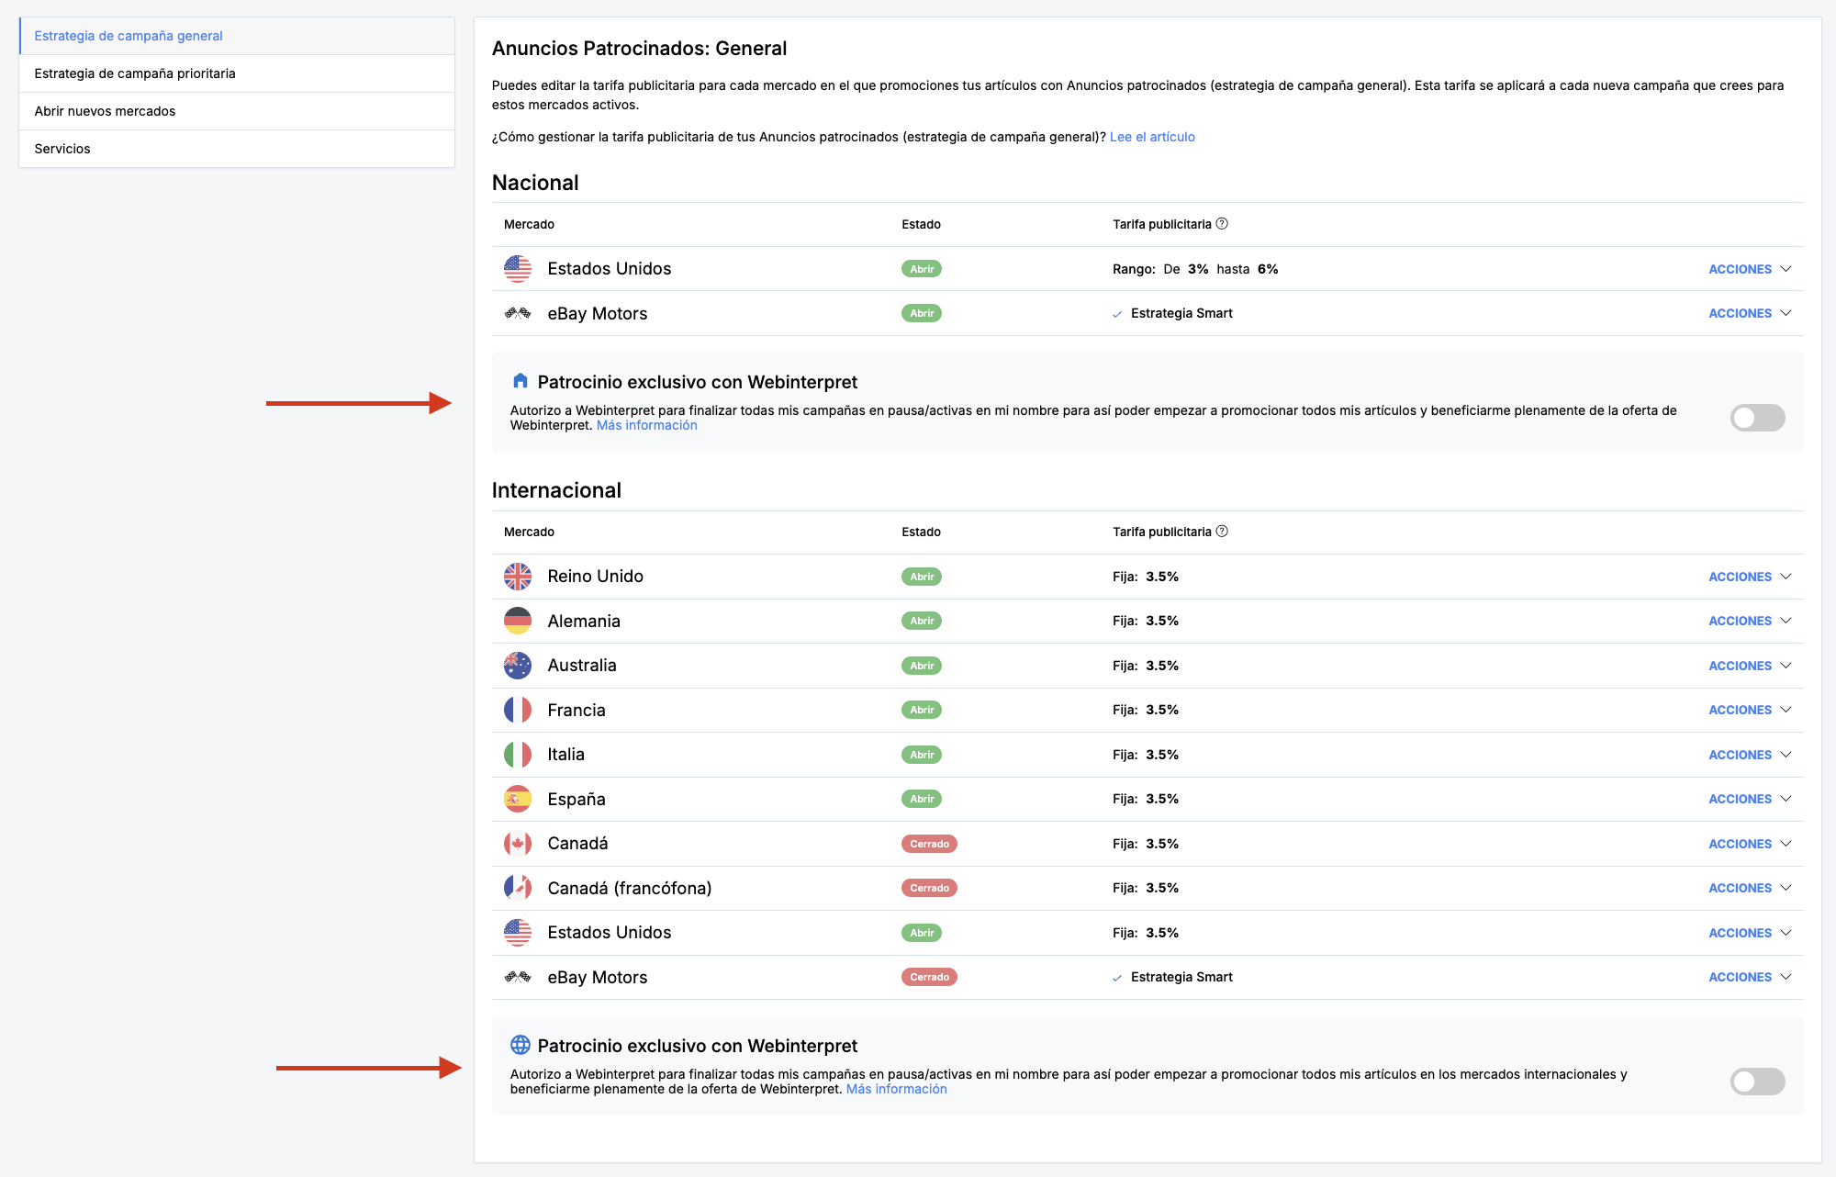Click the Alemania flag icon
1836x1177 pixels.
[x=518, y=621]
